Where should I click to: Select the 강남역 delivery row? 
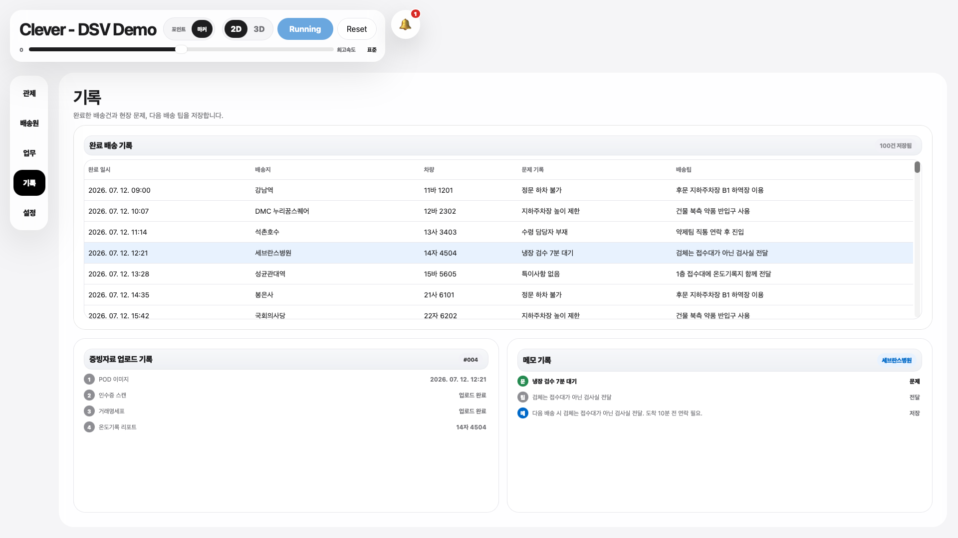click(498, 190)
